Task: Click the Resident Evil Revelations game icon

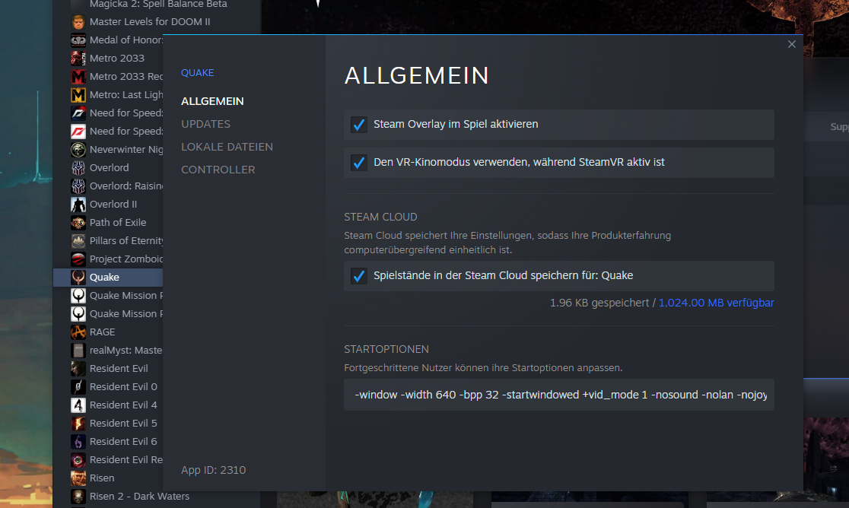Action: point(78,460)
